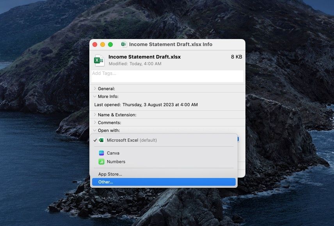Click the checkmark beside Microsoft Excel
This screenshot has width=334, height=226.
point(95,140)
